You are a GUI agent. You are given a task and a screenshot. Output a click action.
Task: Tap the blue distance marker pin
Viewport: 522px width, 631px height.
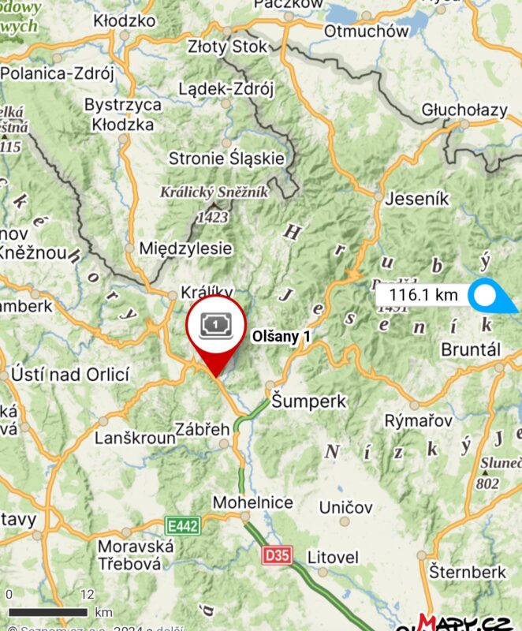coord(492,295)
